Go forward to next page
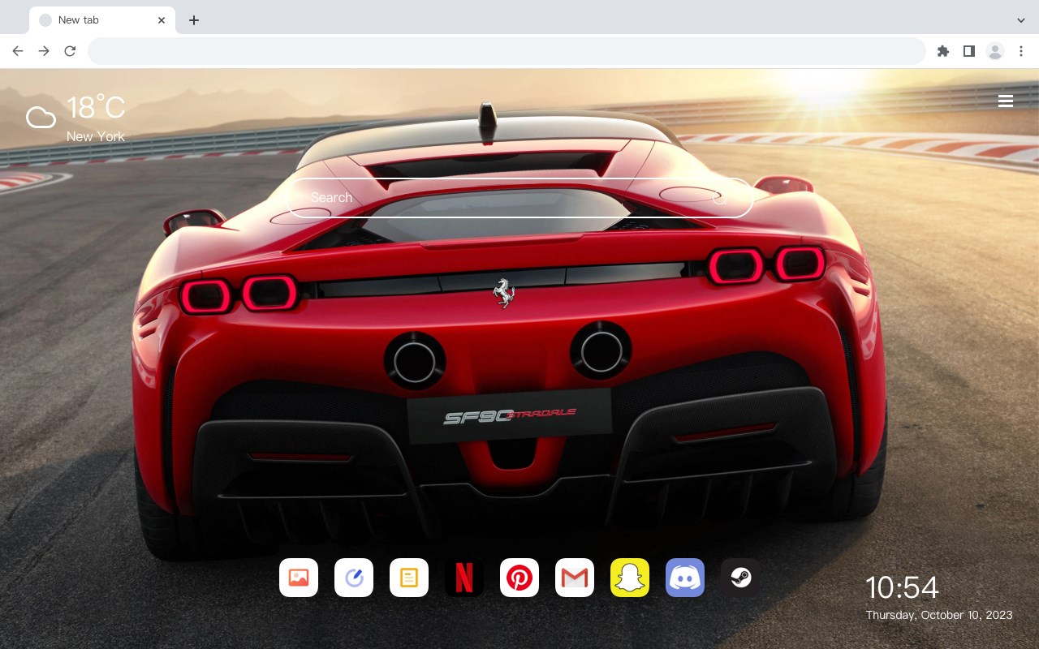Viewport: 1039px width, 649px height. (x=44, y=51)
